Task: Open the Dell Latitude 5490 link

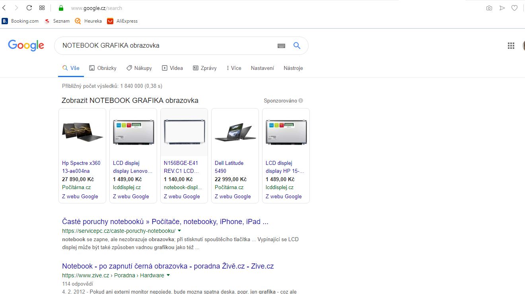Action: click(229, 167)
